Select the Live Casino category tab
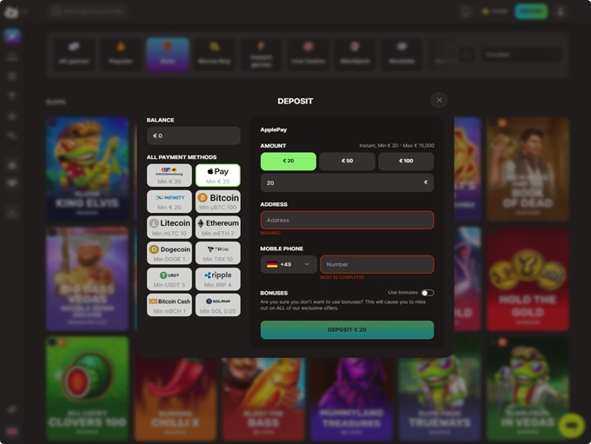The height and width of the screenshot is (444, 591). pos(308,54)
